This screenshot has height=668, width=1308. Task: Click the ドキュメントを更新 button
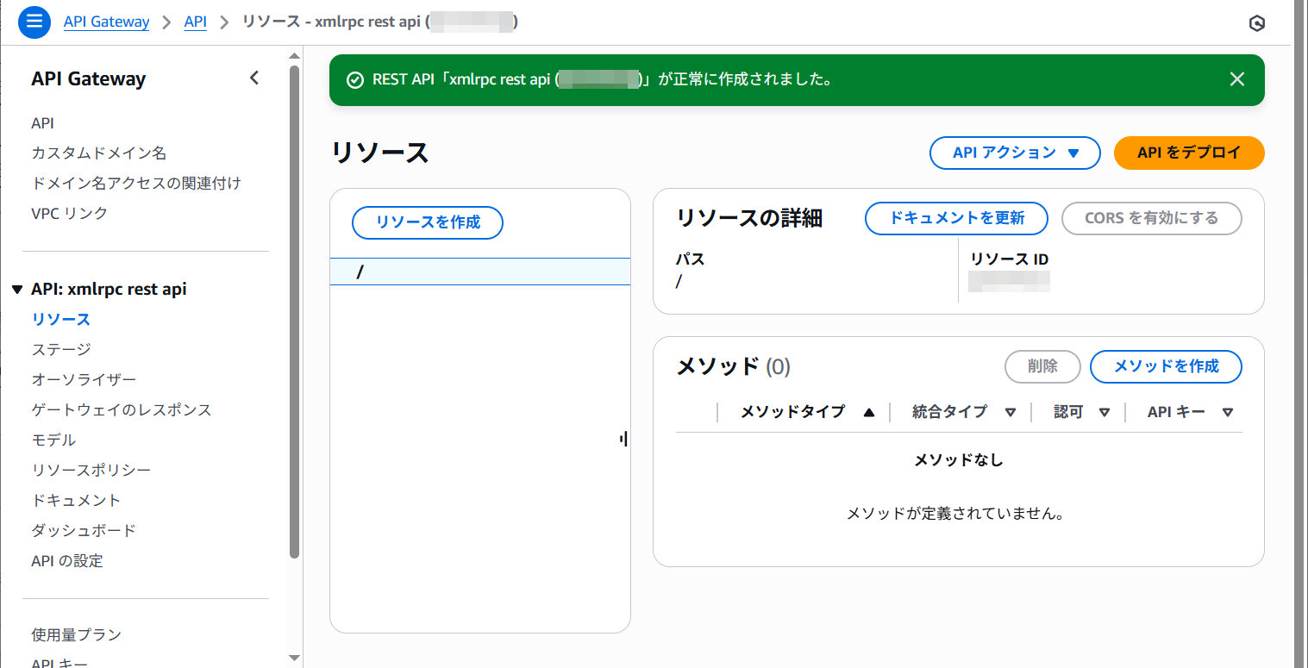956,218
